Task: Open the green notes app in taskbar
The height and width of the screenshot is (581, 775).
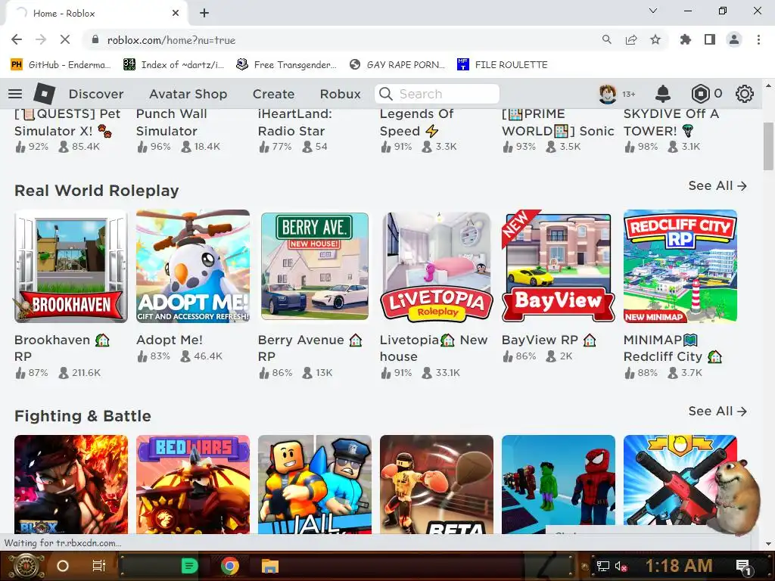Action: pos(189,566)
